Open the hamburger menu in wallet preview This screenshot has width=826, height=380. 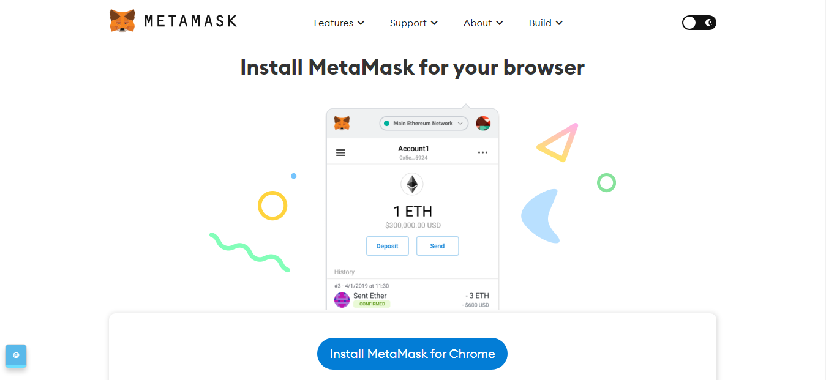(340, 153)
